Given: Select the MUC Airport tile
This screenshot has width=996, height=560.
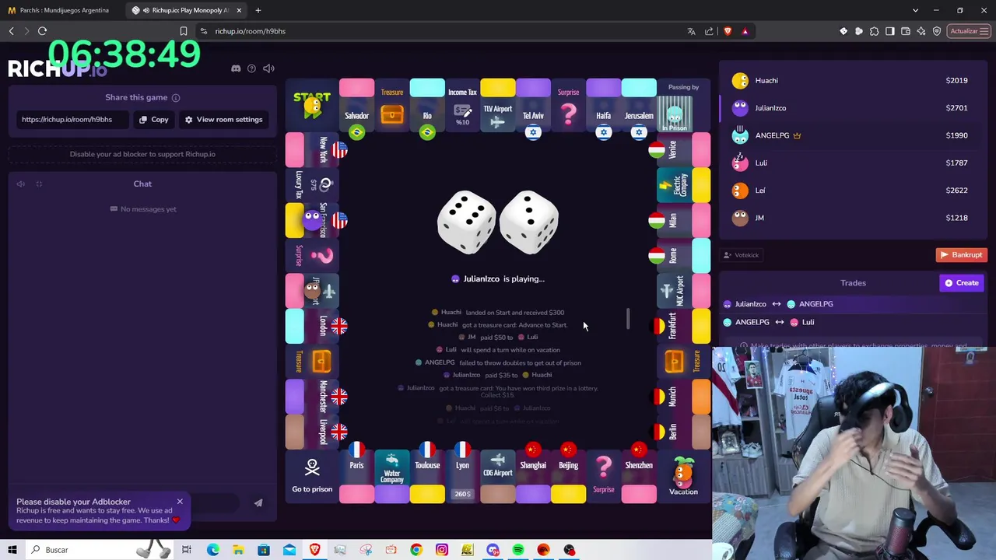Looking at the screenshot, I should point(684,291).
